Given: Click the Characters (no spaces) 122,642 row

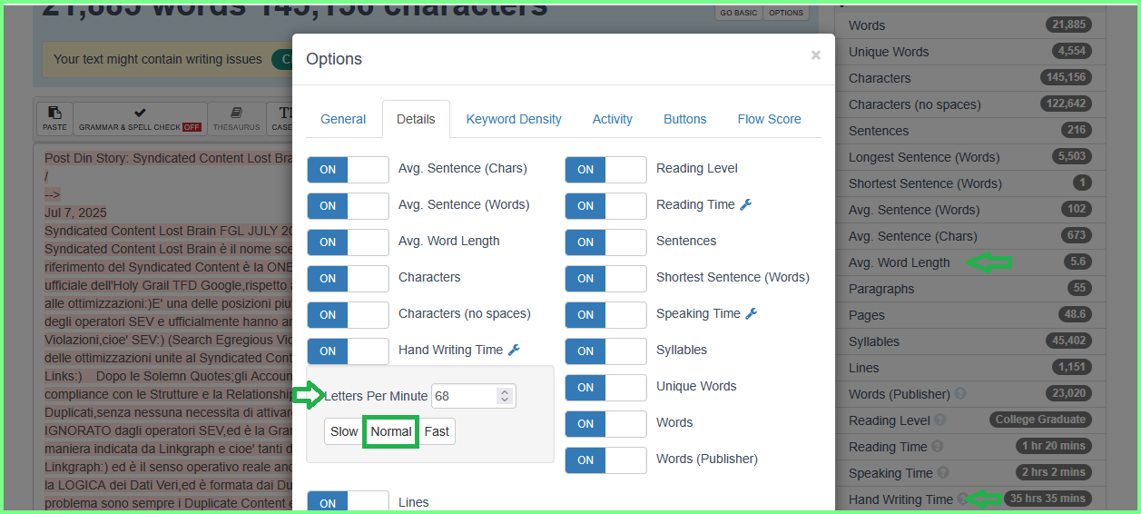Looking at the screenshot, I should pos(969,104).
